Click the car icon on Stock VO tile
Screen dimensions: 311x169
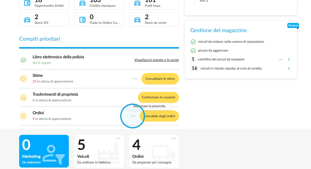27,20
